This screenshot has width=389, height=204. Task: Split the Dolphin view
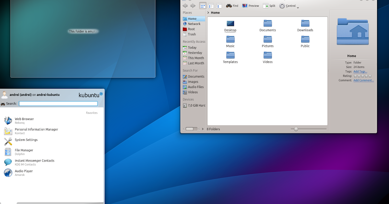[269, 6]
